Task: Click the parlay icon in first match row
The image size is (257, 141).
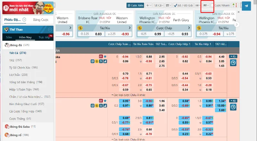Action: click(x=93, y=61)
